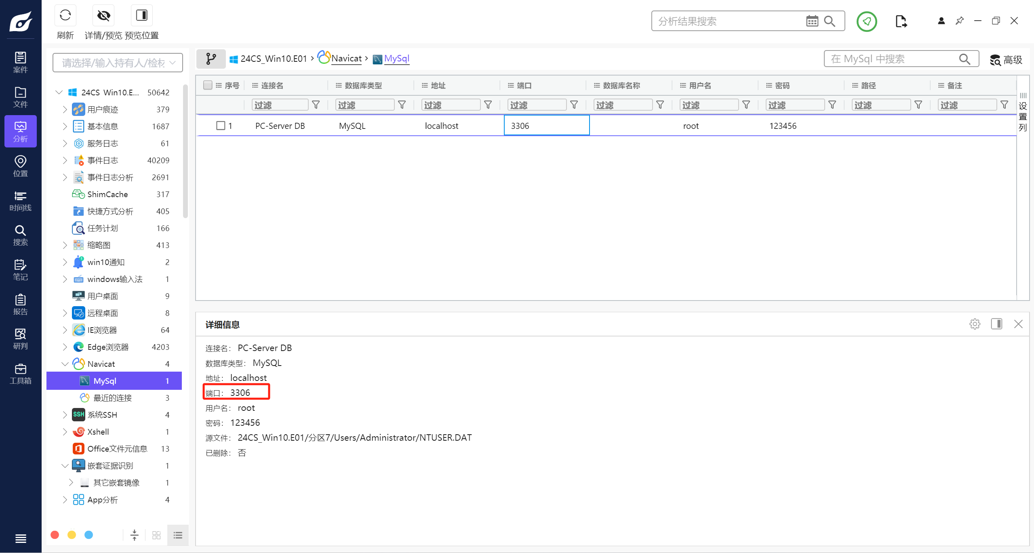1034x553 pixels.
Task: Select 最近的连接 tree item
Action: point(112,398)
